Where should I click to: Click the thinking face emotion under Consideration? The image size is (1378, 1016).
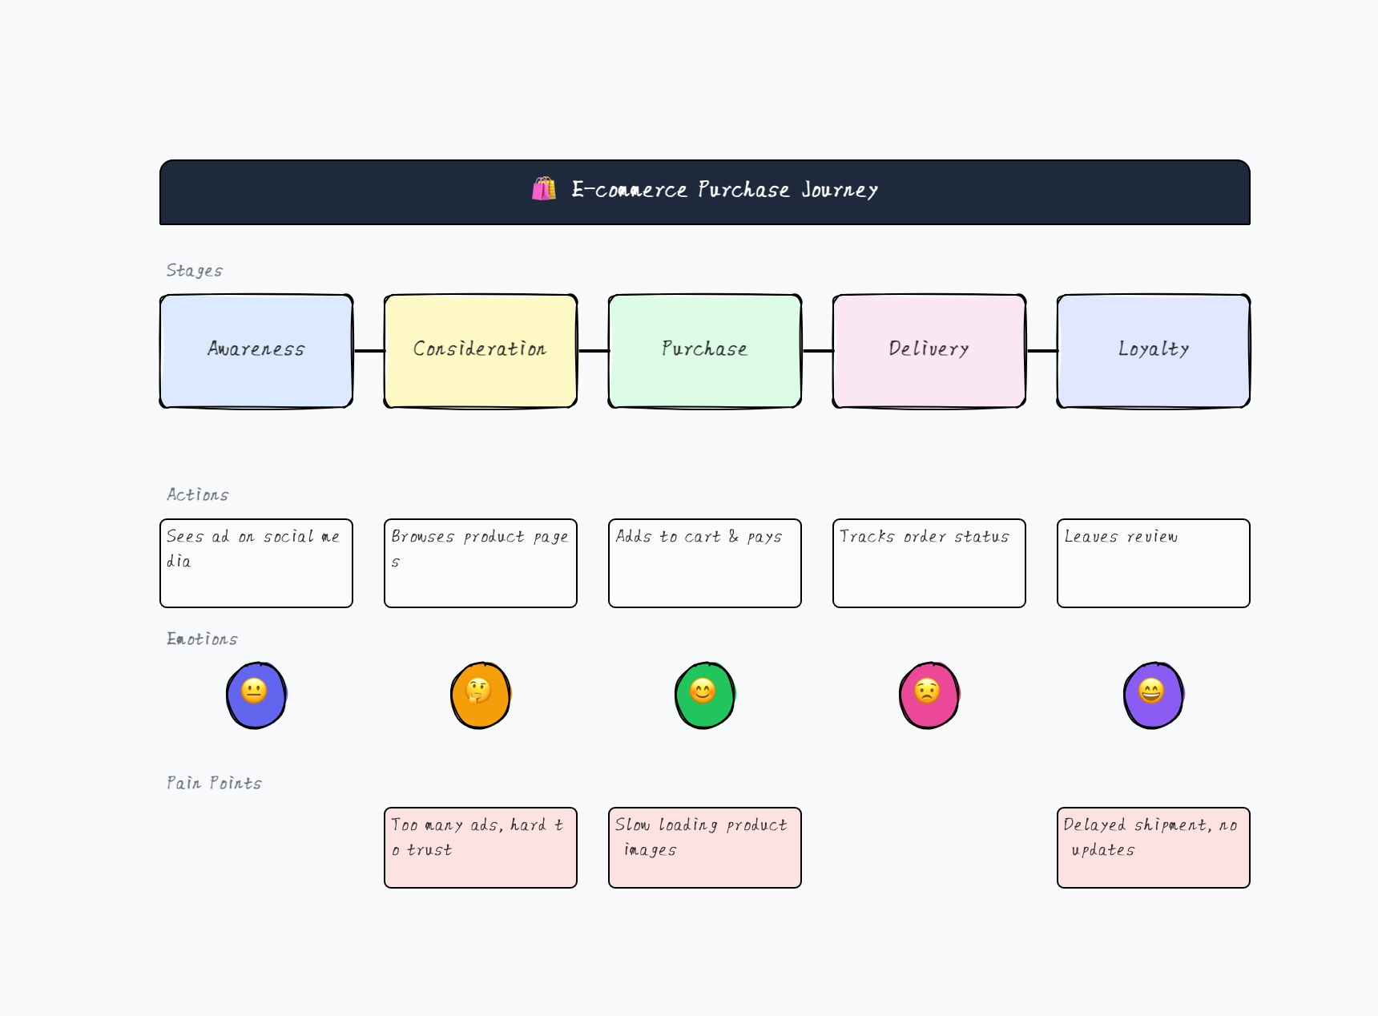click(480, 695)
